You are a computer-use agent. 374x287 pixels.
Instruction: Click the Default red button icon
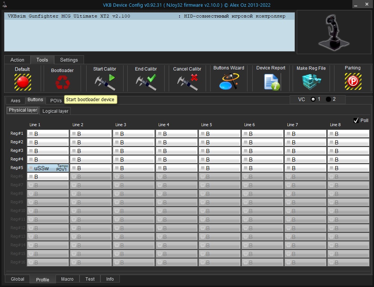[x=23, y=82]
